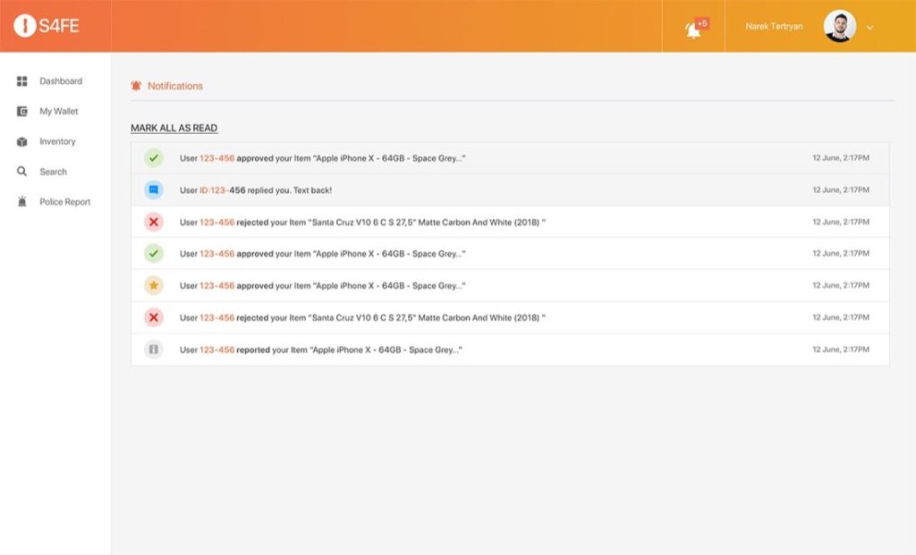This screenshot has width=916, height=555.
Task: Open the Inventory section
Action: (57, 142)
